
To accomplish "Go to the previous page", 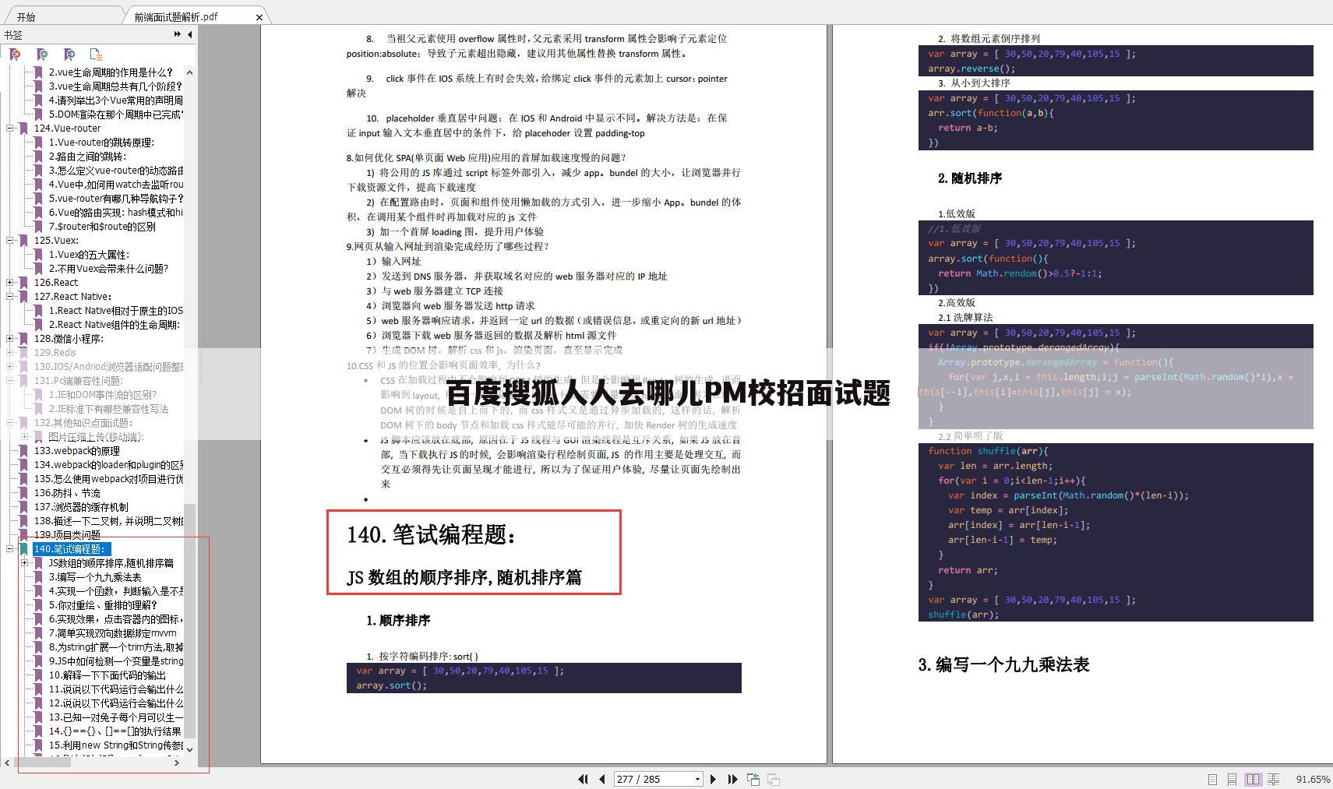I will coord(602,779).
